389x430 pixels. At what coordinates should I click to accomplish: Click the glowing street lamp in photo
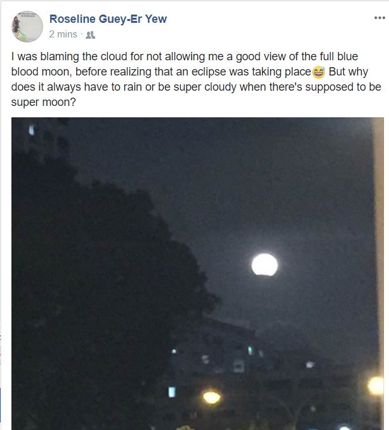[211, 397]
